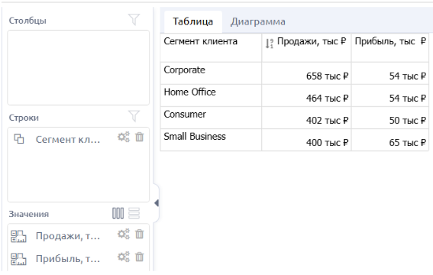Open the filter icon for Столбцы
Viewport: 433px width, 275px height.
[134, 20]
